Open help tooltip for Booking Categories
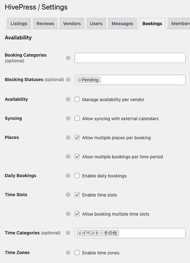This screenshot has height=263, width=190. [68, 58]
